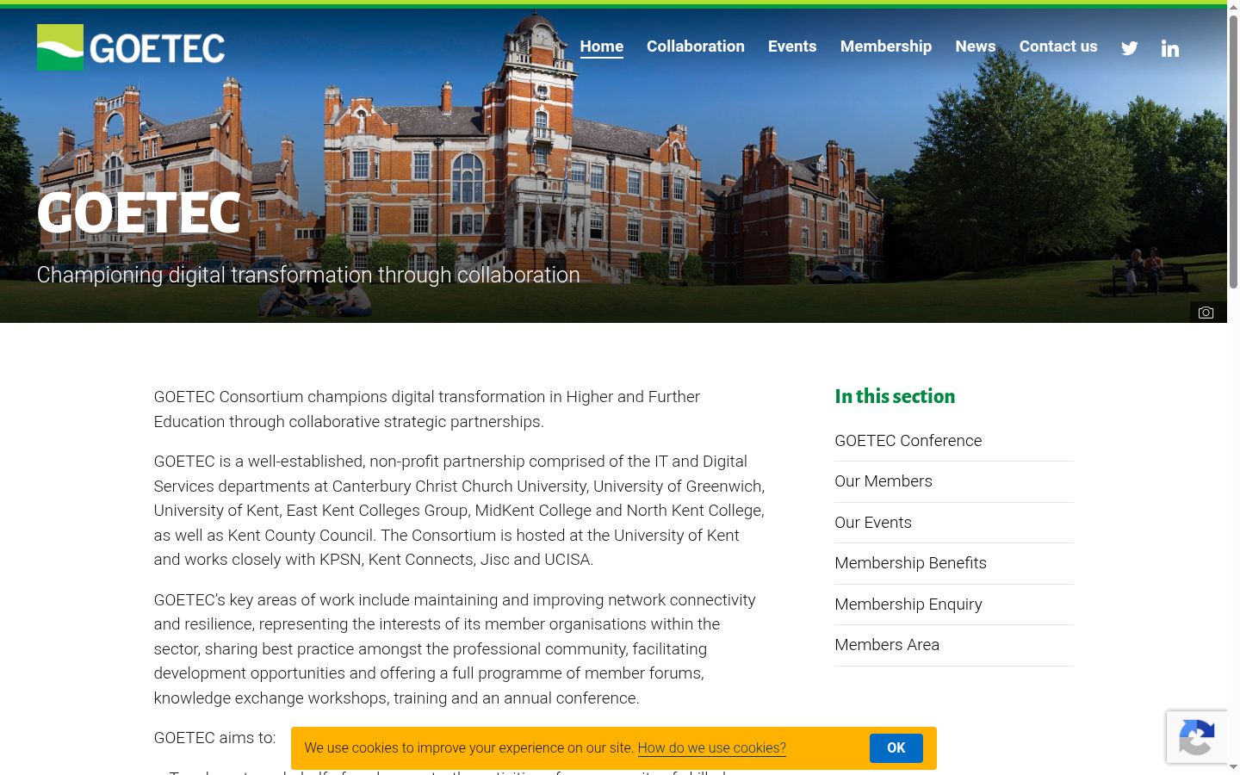Click the reCAPTCHA badge

point(1197,737)
